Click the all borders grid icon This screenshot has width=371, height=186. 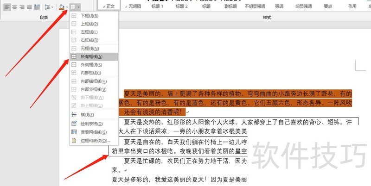[74, 56]
